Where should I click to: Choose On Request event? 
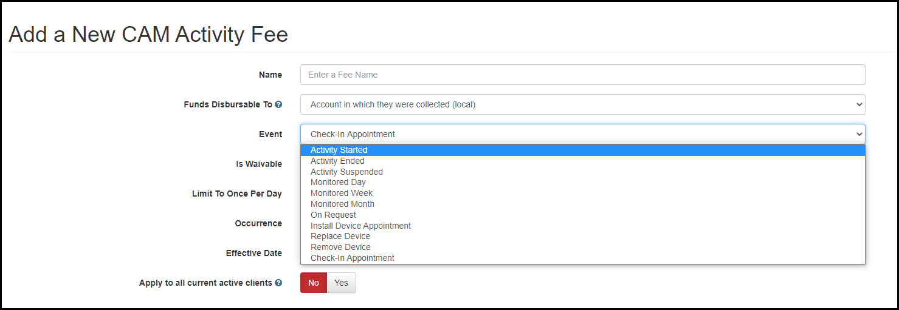coord(333,215)
